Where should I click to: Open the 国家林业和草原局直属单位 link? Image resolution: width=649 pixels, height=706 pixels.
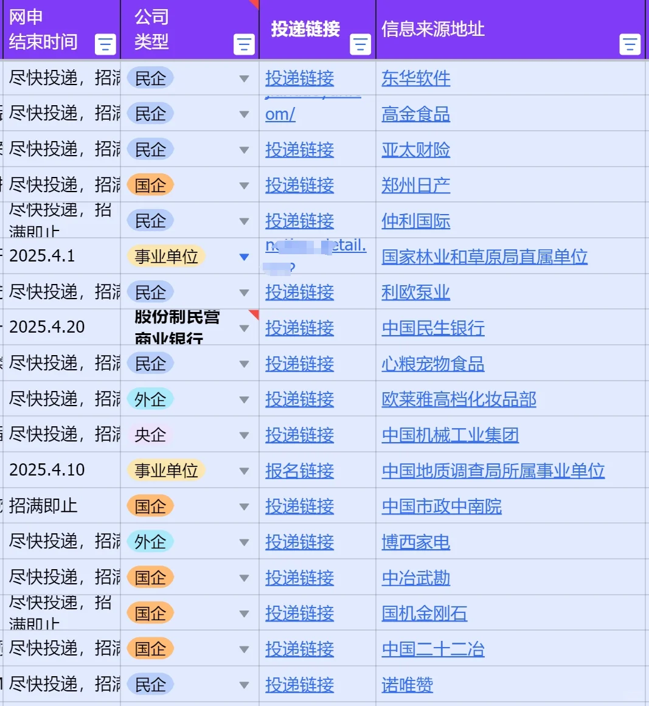pyautogui.click(x=485, y=257)
